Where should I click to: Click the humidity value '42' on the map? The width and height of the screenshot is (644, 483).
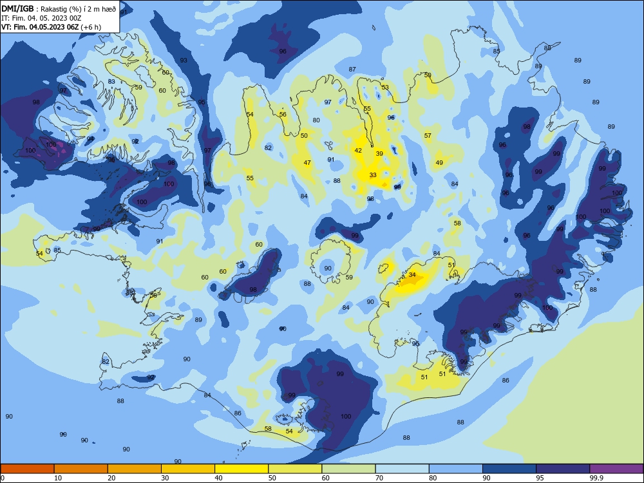coord(358,150)
